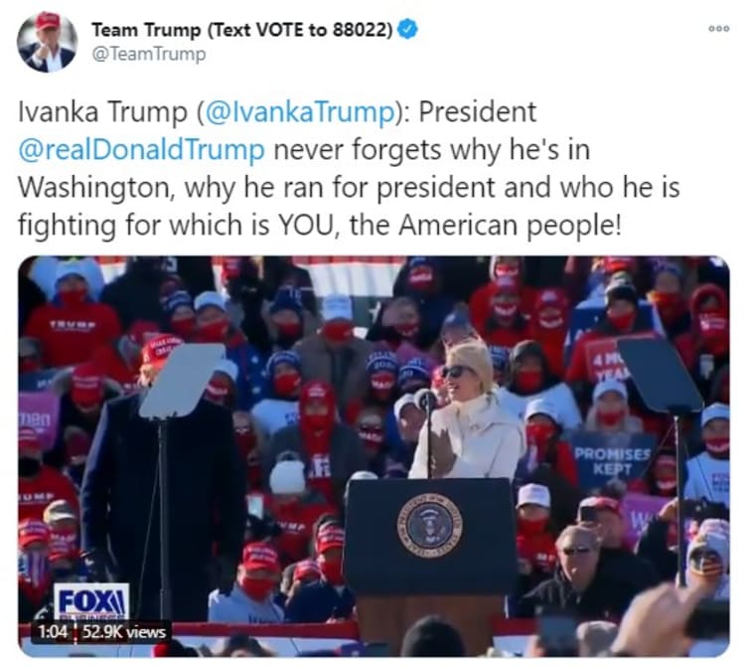
Task: Click the microphone on the podium
Action: [425, 399]
